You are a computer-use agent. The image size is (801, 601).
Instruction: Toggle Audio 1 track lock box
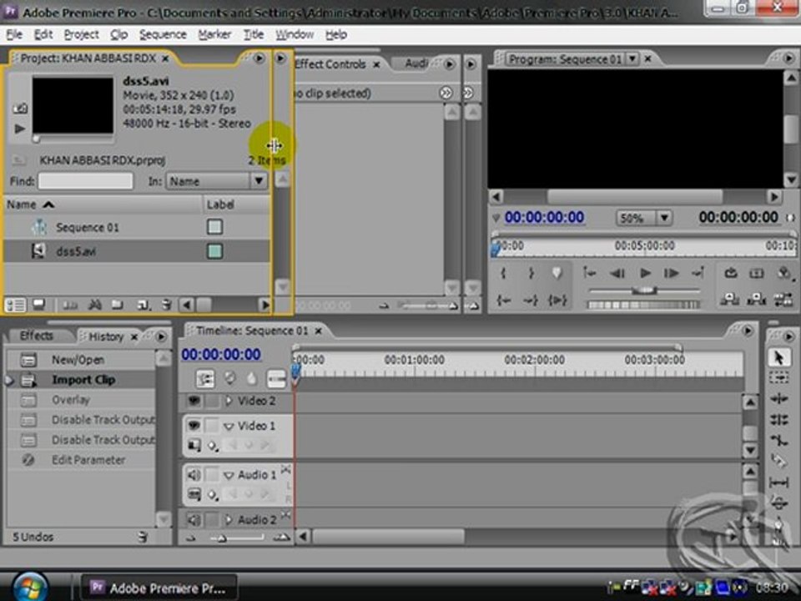(x=211, y=475)
